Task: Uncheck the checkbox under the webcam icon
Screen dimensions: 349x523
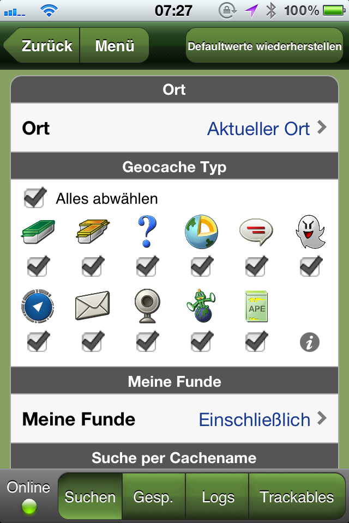Action: click(147, 341)
